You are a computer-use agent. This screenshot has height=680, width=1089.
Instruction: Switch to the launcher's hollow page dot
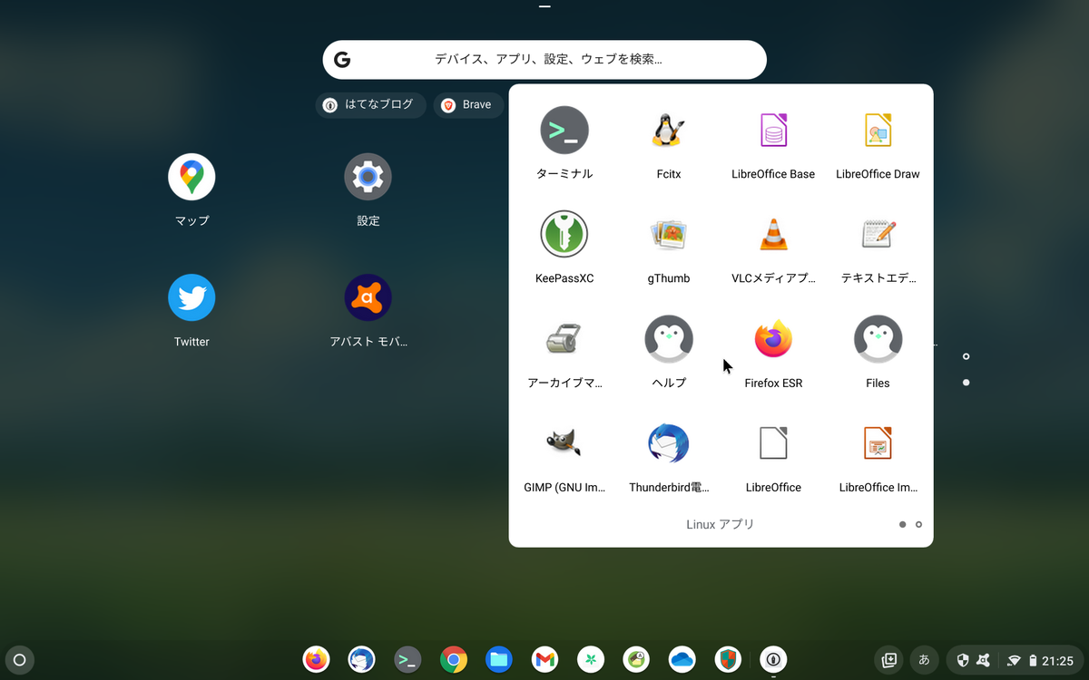(x=966, y=357)
